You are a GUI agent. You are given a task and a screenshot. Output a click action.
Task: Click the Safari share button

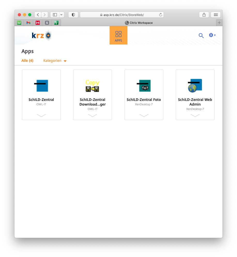[204, 15]
